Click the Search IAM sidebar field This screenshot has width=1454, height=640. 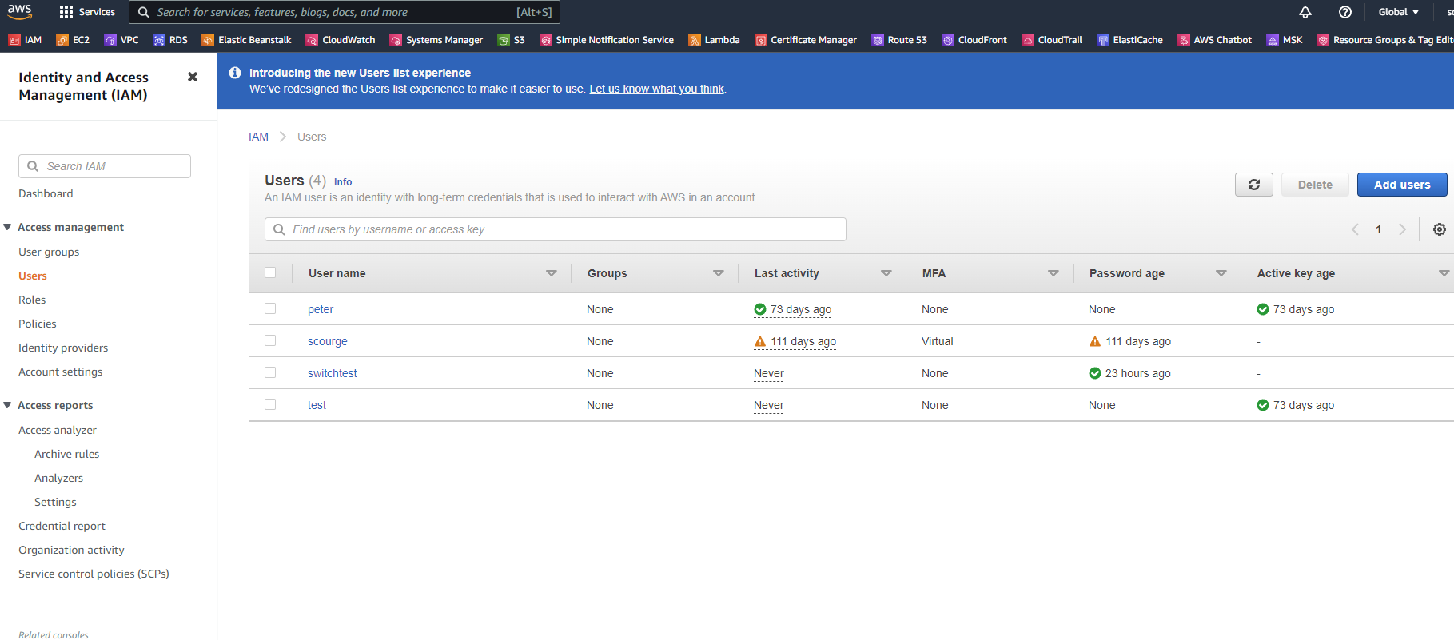(x=105, y=166)
